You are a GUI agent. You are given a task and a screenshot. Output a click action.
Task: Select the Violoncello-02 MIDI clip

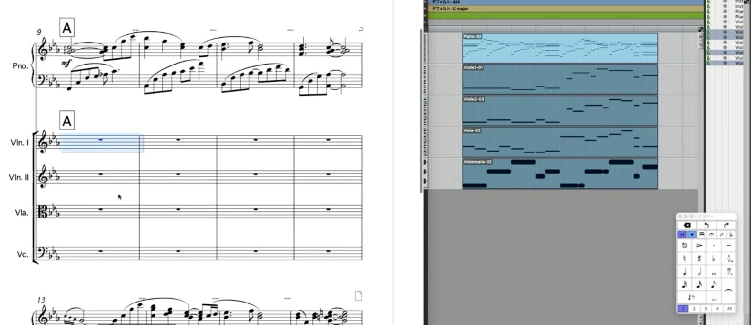click(x=560, y=173)
